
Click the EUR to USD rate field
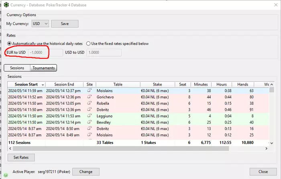pos(45,53)
